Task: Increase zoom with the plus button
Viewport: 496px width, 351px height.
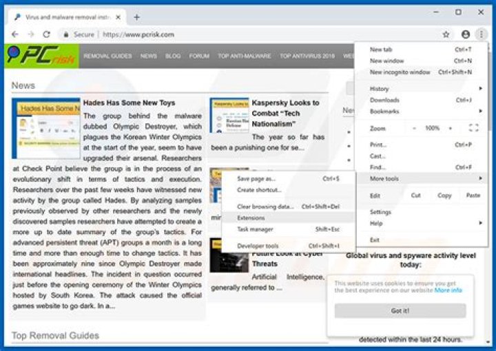Action: tap(450, 128)
